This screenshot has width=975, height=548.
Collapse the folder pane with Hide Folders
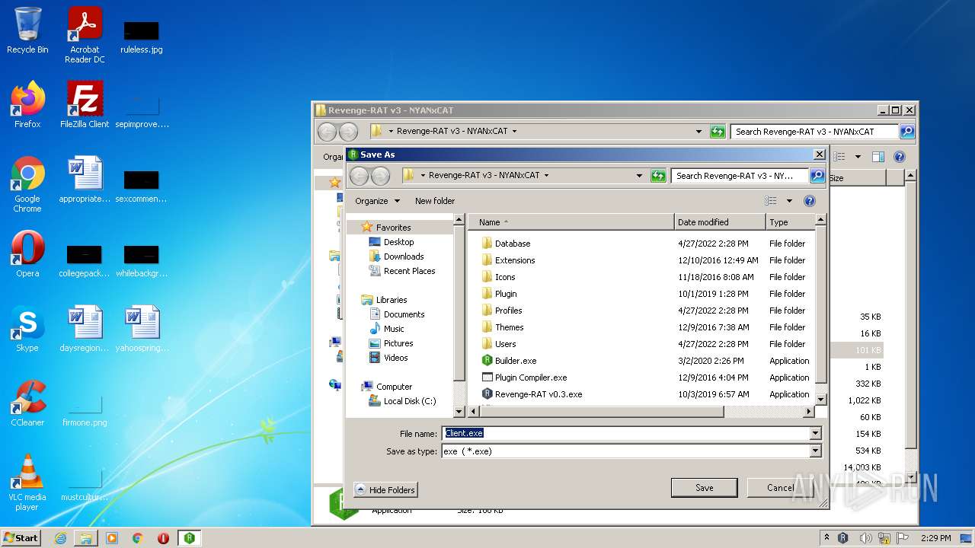click(385, 489)
